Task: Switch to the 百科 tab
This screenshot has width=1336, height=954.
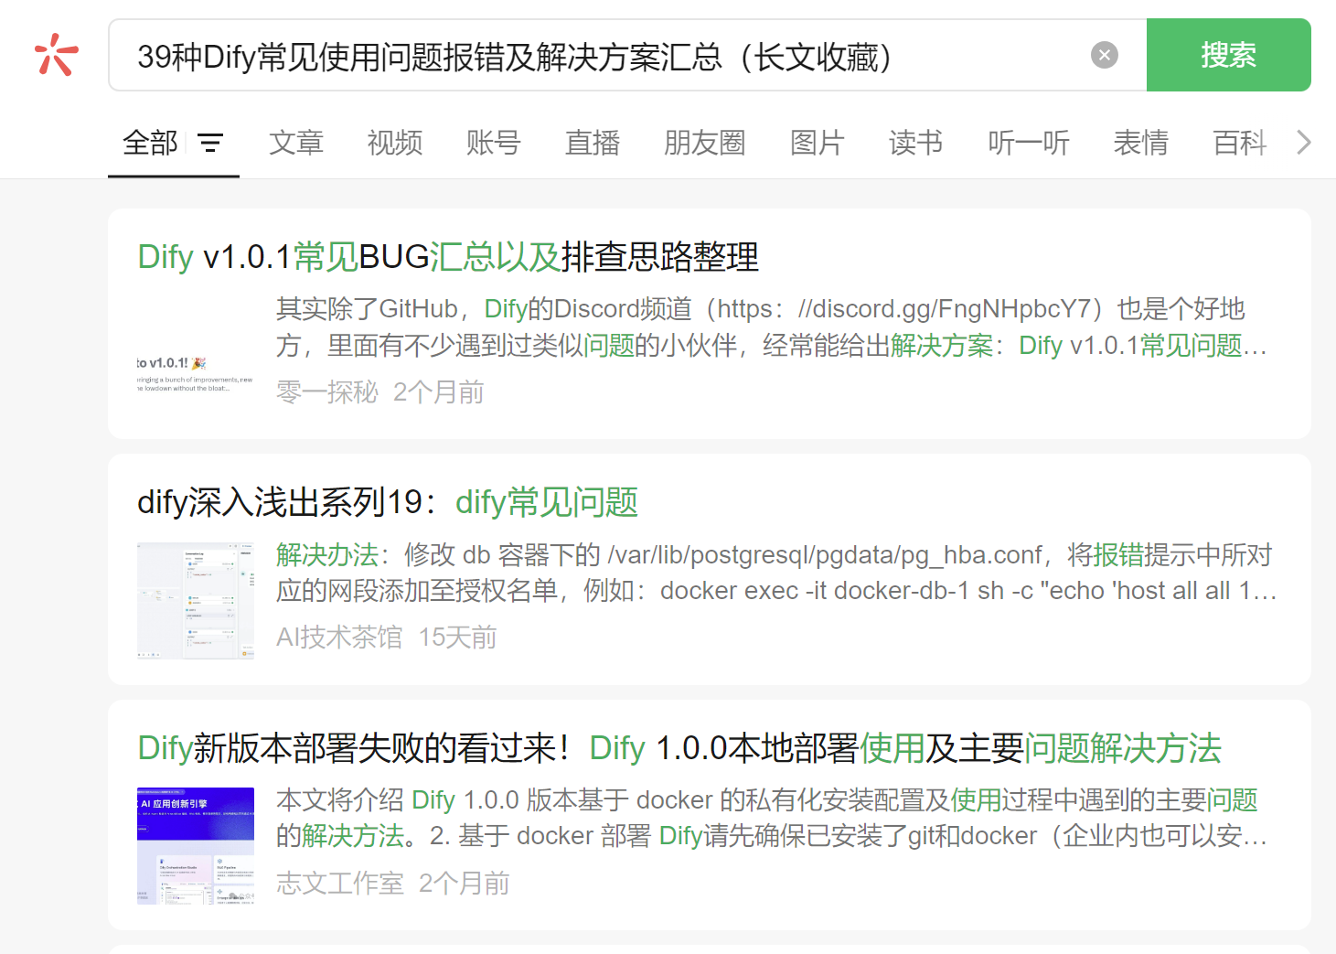Action: [1240, 143]
